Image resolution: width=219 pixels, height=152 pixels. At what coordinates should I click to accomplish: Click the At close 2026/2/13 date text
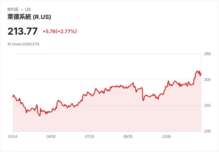[23, 44]
